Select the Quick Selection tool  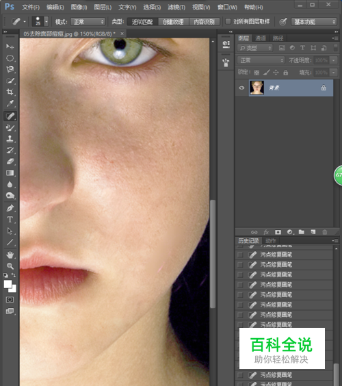[x=10, y=81]
